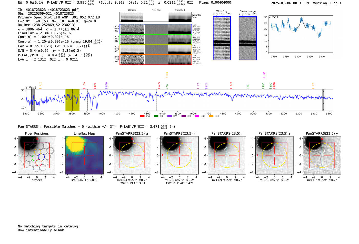The height and width of the screenshot is (244, 359).
Task: Click the yellow highlighted region in spectrum
Action: coord(72,100)
